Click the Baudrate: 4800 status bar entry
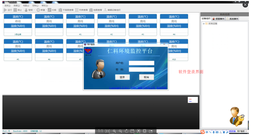The image size is (253, 137). 20,131
